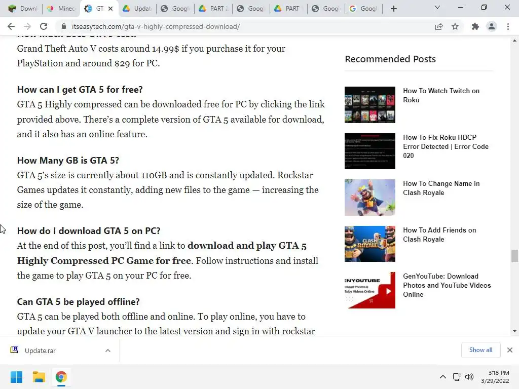Open How To Add Friends on Clash Royale
The height and width of the screenshot is (389, 519).
tap(439, 235)
